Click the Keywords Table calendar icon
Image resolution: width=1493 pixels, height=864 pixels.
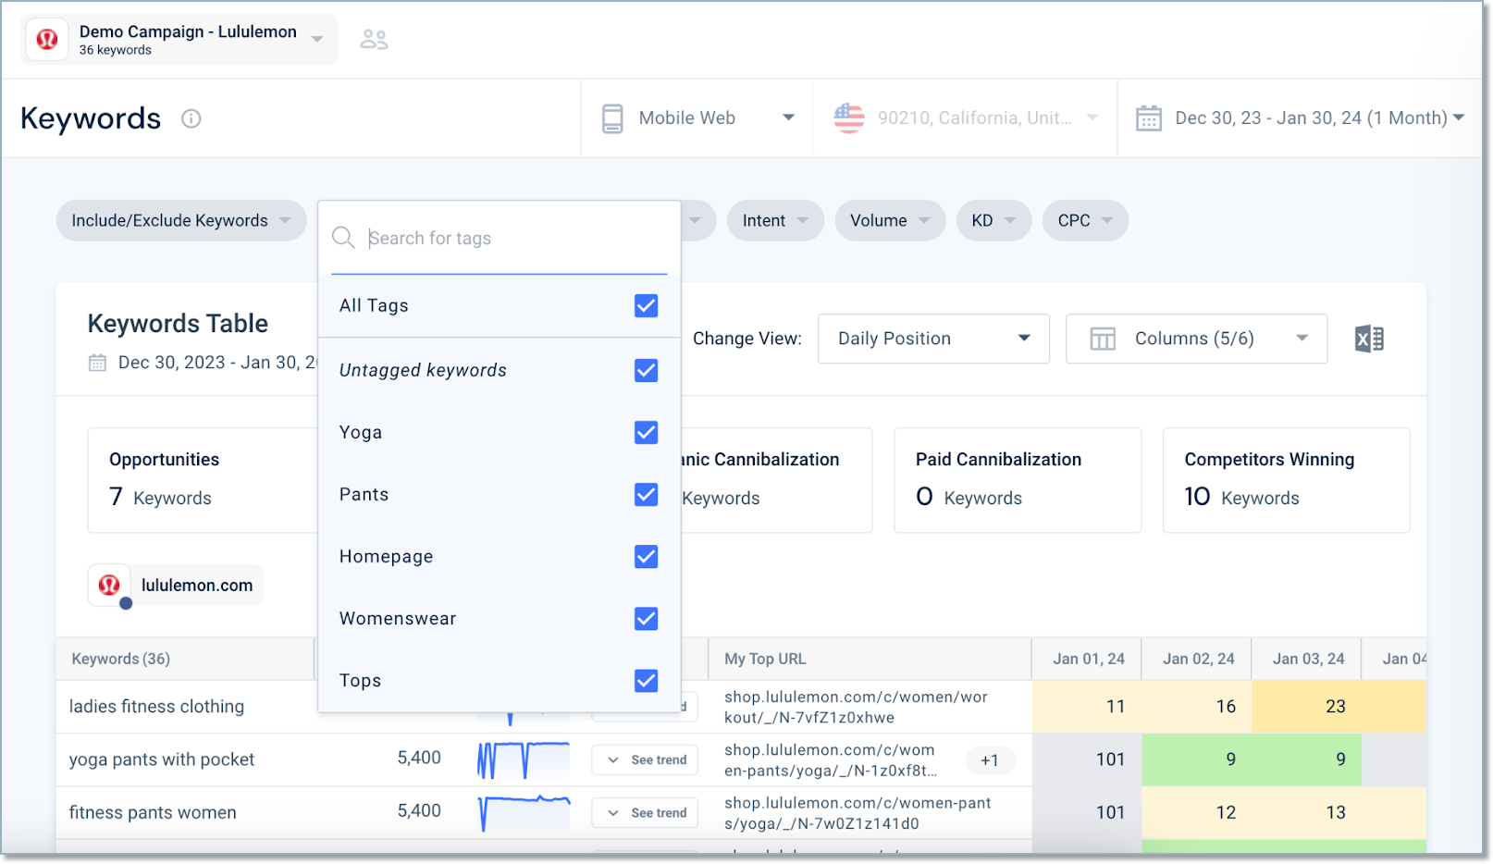tap(97, 363)
